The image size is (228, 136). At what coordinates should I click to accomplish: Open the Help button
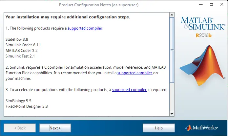click(159, 128)
